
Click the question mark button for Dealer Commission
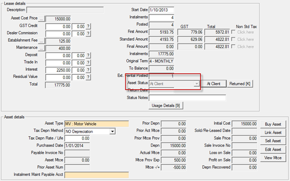point(88,34)
